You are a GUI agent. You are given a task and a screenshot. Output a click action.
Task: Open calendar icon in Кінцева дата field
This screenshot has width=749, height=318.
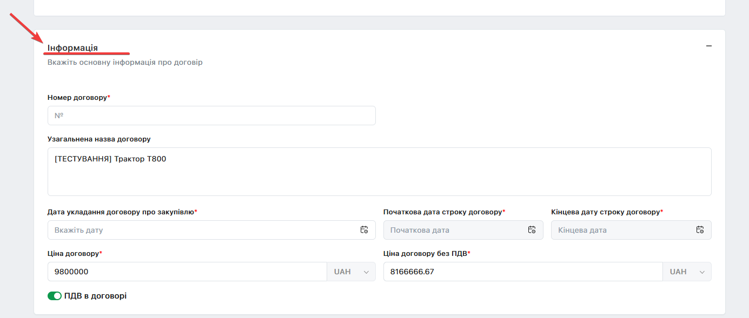click(700, 229)
